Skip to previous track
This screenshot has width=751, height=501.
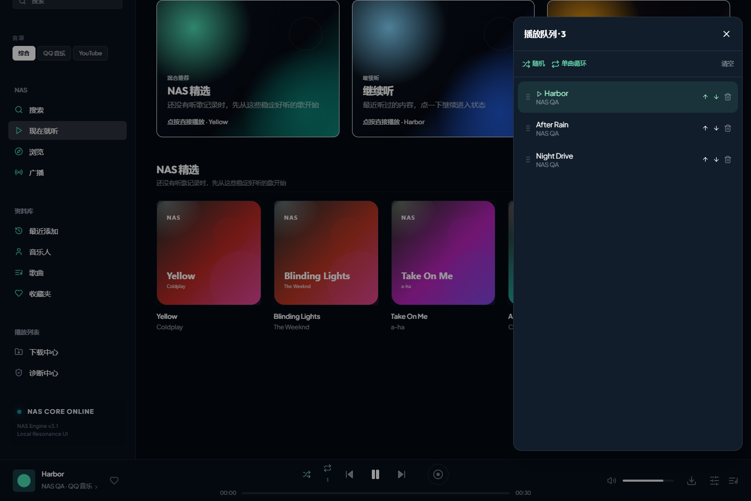pos(349,474)
